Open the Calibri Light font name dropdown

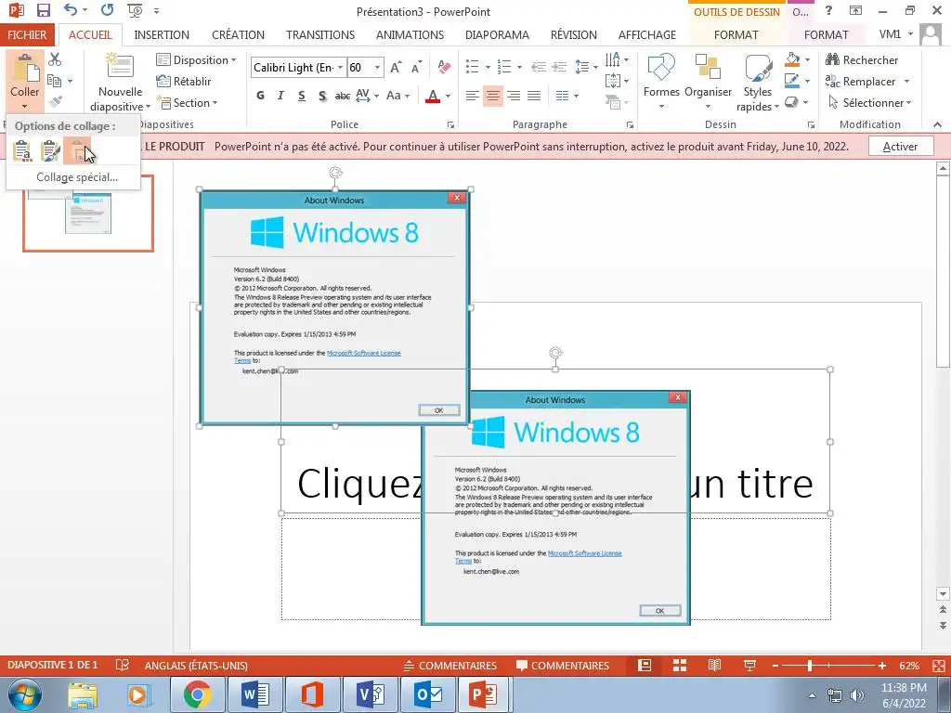tap(340, 67)
